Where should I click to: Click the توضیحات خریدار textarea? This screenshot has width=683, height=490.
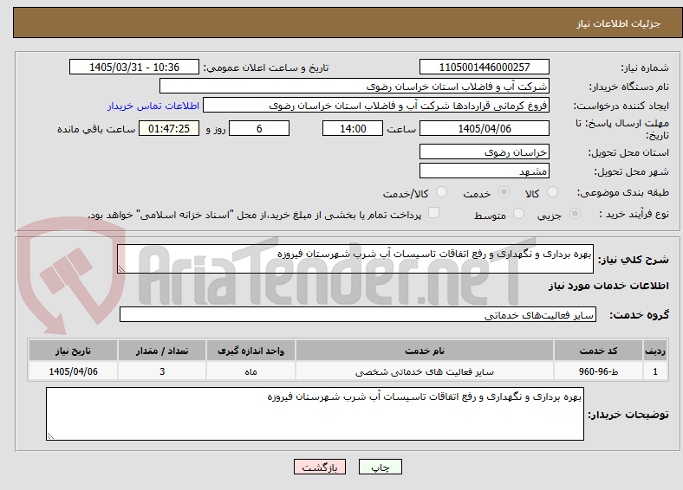[x=315, y=414]
